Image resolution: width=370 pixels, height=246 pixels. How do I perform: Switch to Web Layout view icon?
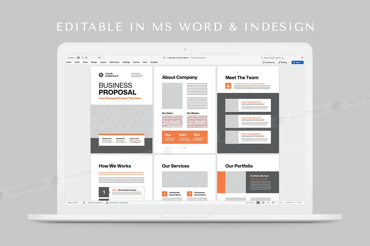click(263, 202)
